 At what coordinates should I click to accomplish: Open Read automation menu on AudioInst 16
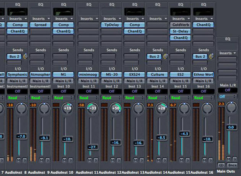coord(204,98)
